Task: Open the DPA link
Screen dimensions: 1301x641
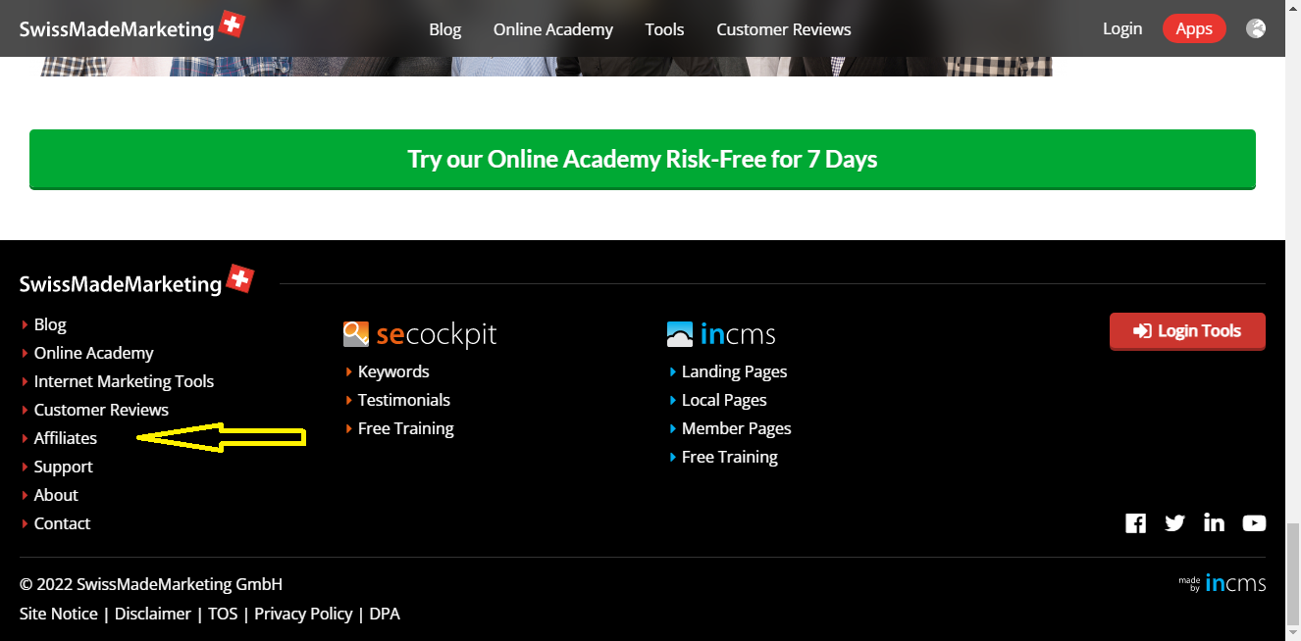Action: 385,614
